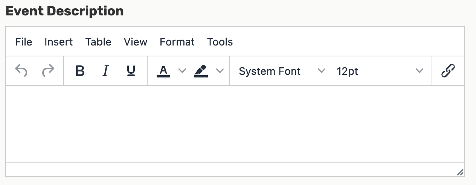Click the editor resize handle corner
This screenshot has height=185, width=476.
pos(460,172)
